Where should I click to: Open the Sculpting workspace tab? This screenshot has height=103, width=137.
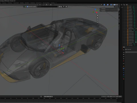tap(4, 3)
